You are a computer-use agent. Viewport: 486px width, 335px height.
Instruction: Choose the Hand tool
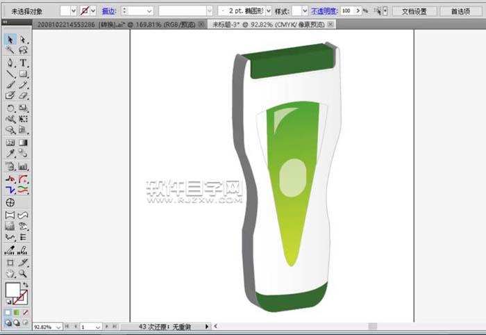tap(10, 274)
